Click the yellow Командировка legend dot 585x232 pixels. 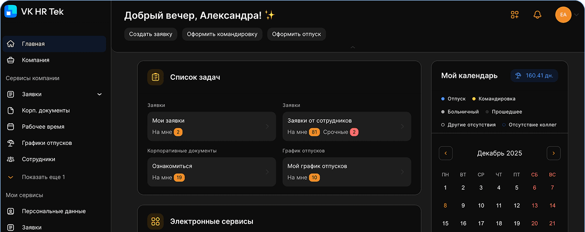(474, 99)
